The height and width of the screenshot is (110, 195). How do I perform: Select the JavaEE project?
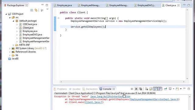[x=15, y=59]
